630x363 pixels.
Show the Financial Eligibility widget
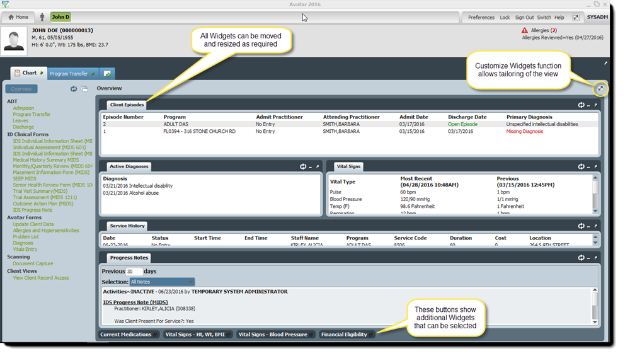point(347,335)
